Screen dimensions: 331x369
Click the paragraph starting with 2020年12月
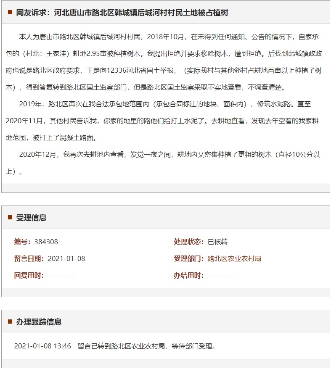165,163
